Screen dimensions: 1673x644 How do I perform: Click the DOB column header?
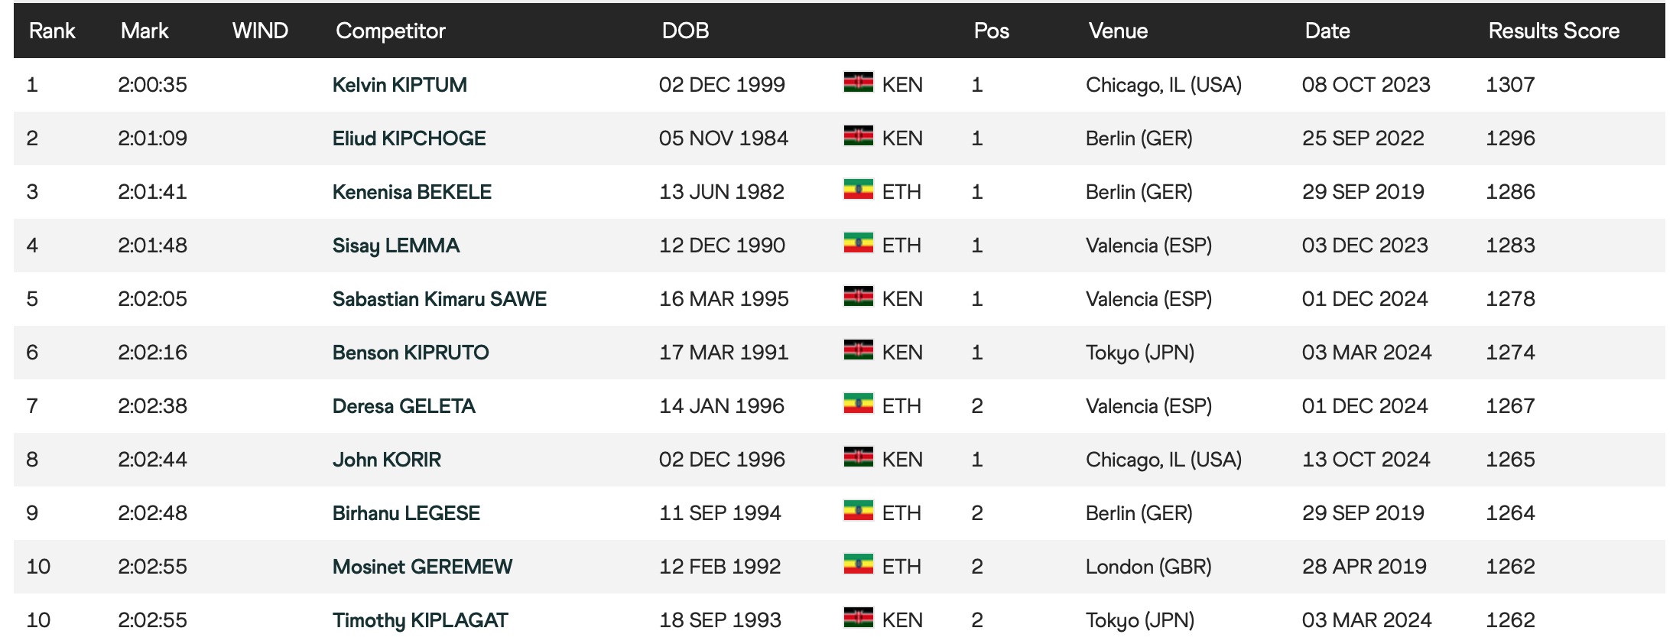click(x=685, y=31)
